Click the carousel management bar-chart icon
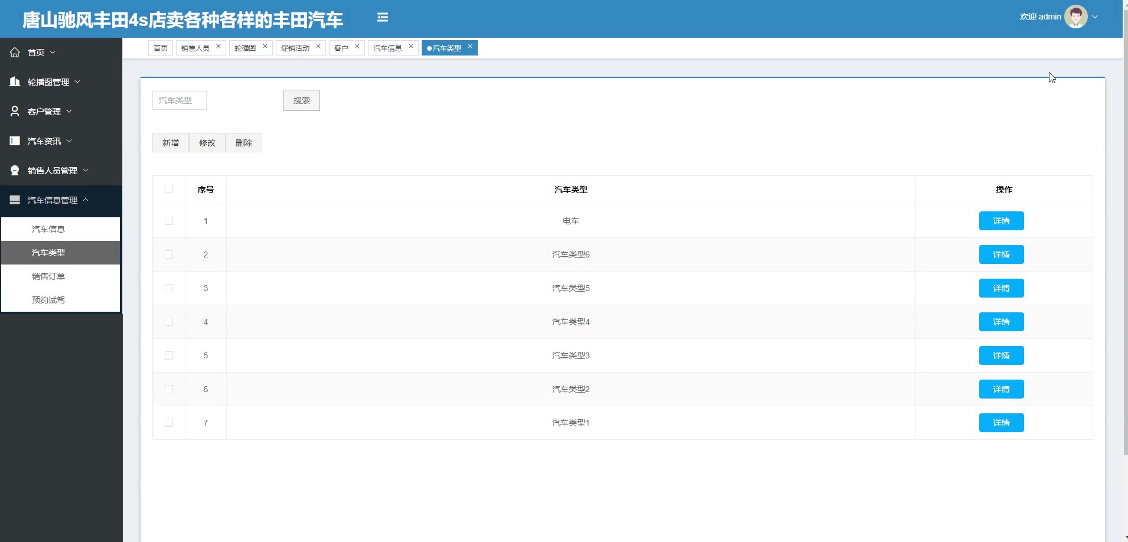Screen dimensions: 1128x542 pos(15,81)
